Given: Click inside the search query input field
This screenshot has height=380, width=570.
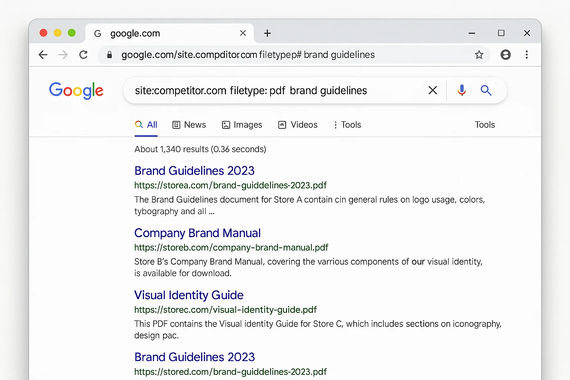Looking at the screenshot, I should coord(260,90).
